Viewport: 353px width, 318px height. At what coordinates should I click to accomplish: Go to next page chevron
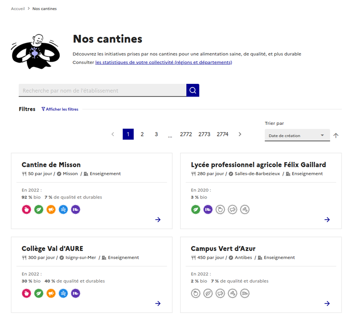[240, 134]
